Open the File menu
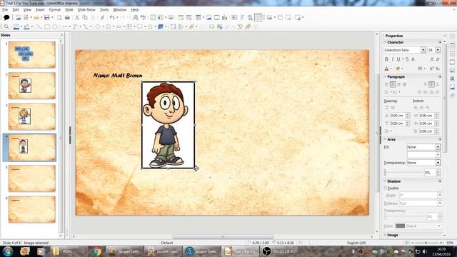The height and width of the screenshot is (257, 457). [5, 10]
